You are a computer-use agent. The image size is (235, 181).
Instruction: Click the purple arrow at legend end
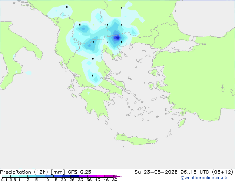coord(118,176)
